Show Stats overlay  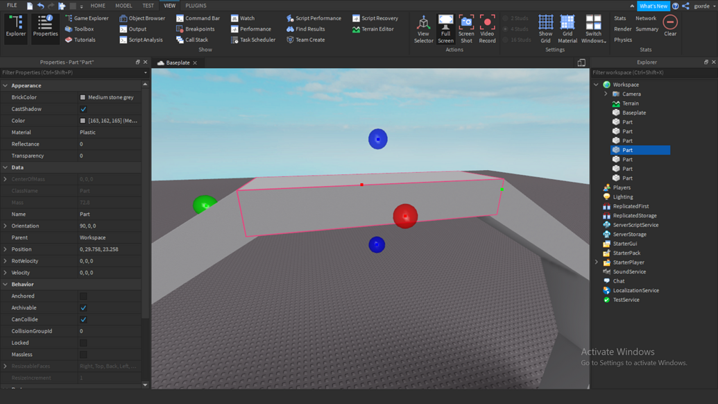[x=619, y=18]
